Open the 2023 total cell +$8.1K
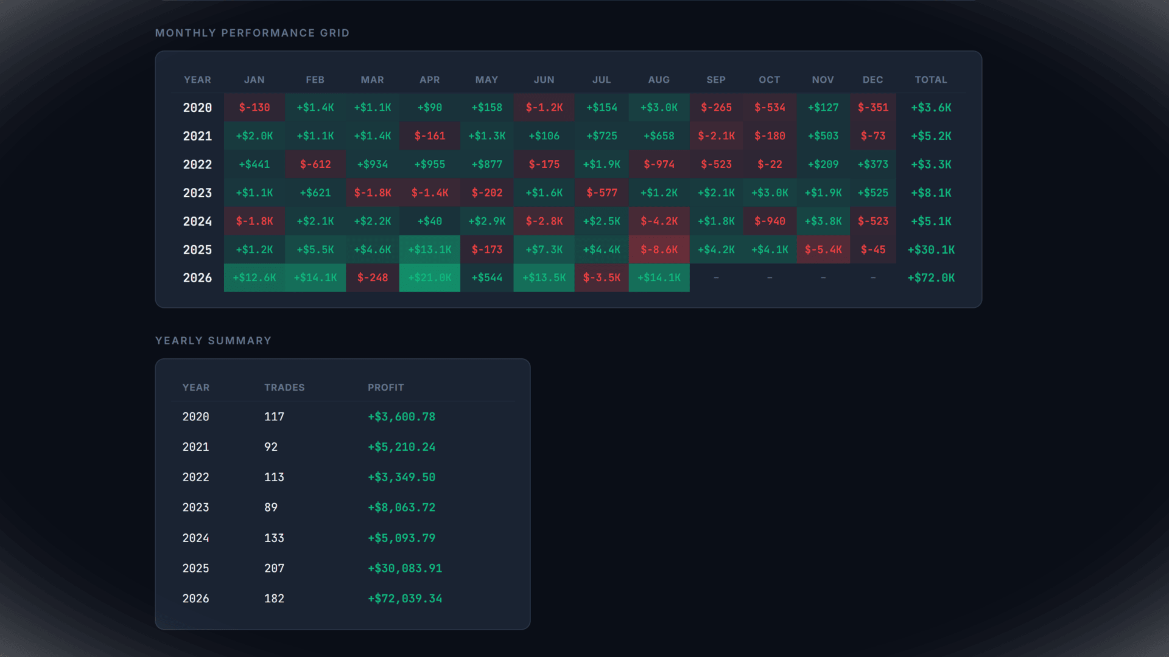 click(931, 193)
